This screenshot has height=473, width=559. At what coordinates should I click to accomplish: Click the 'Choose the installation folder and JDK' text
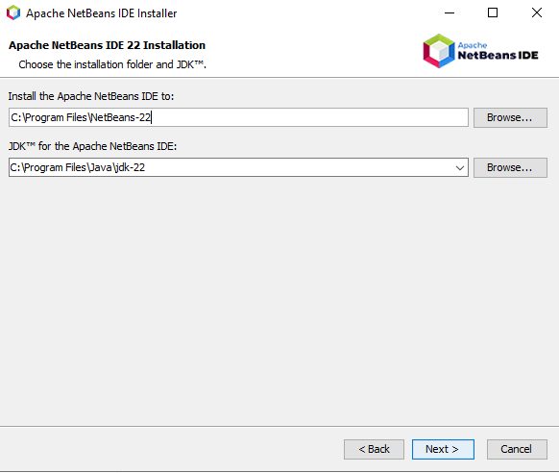point(112,64)
